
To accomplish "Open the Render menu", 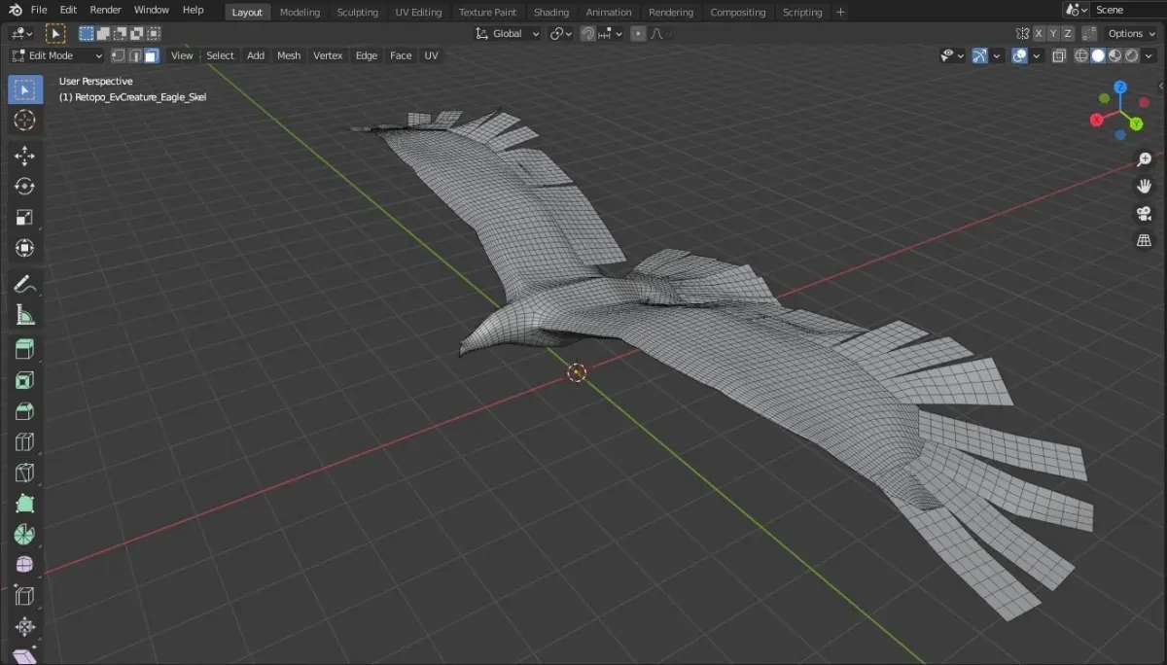I will [105, 10].
